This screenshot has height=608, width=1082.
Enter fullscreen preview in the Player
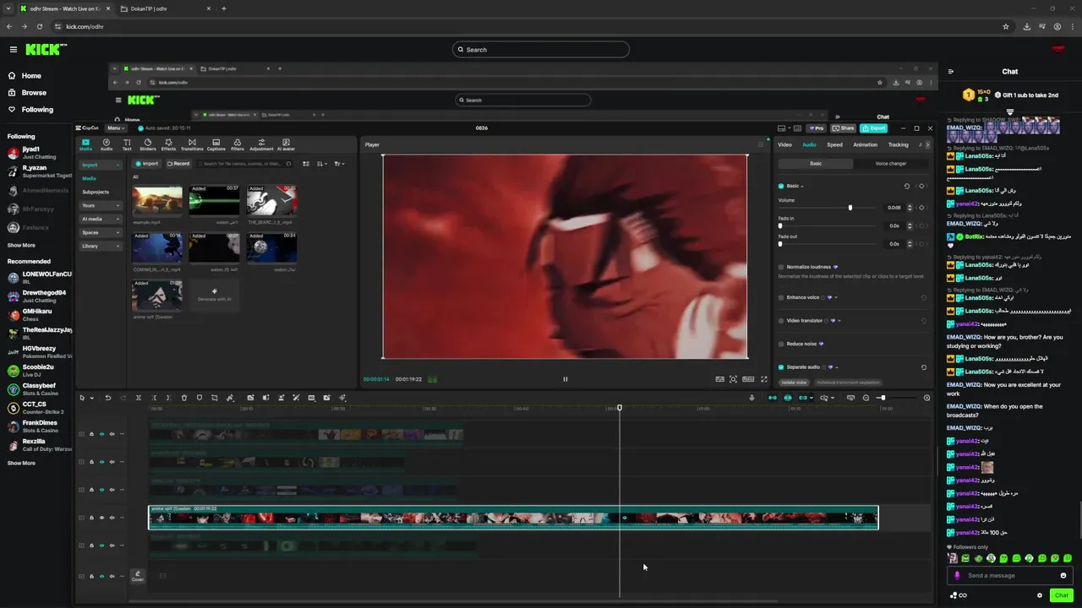coord(764,379)
